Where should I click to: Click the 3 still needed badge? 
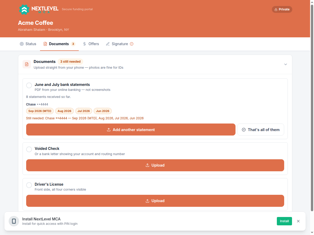pyautogui.click(x=70, y=62)
